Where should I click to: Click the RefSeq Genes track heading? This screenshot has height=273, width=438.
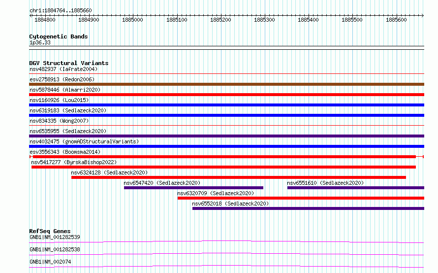[50, 231]
